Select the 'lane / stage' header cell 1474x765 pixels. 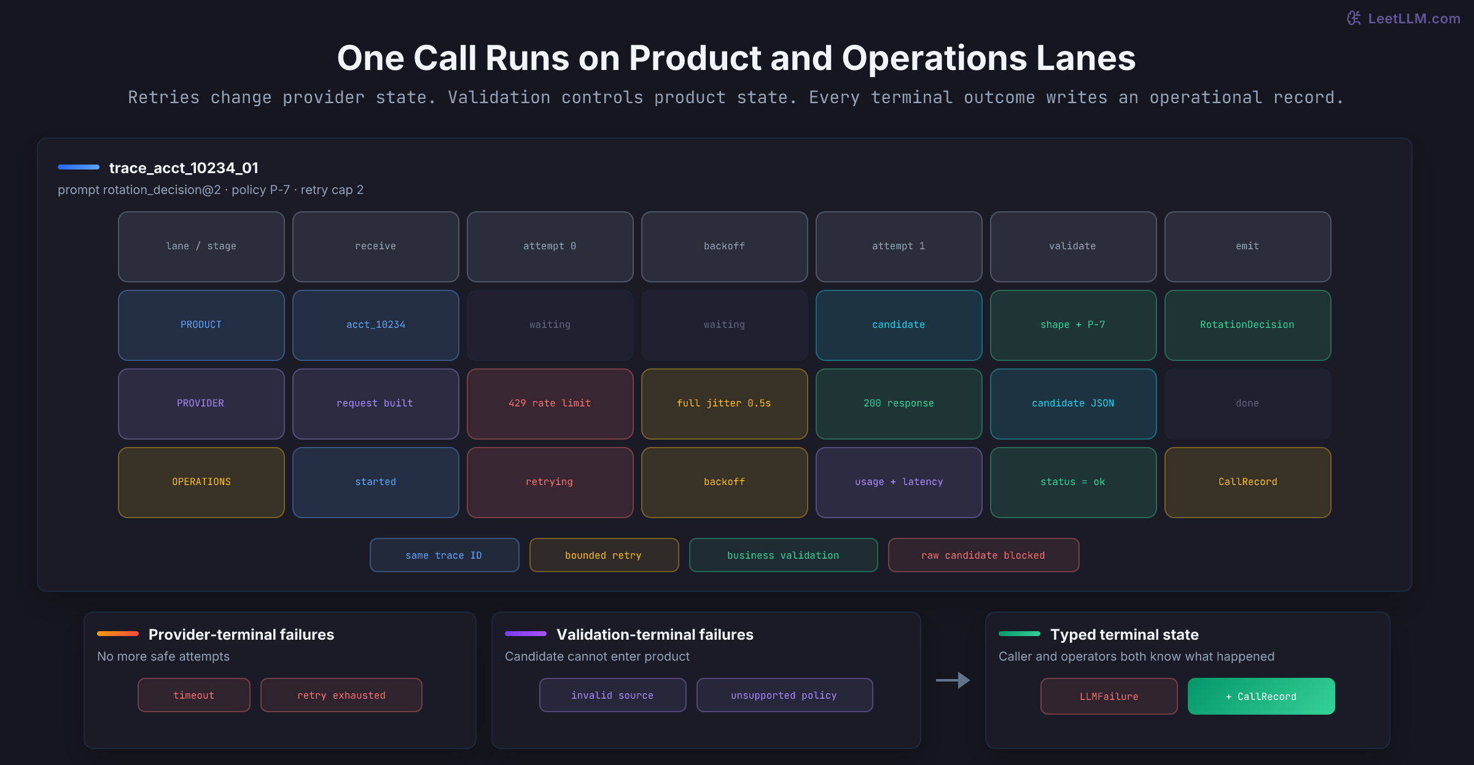(x=201, y=246)
